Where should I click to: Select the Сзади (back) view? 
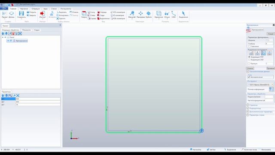[x=101, y=15]
